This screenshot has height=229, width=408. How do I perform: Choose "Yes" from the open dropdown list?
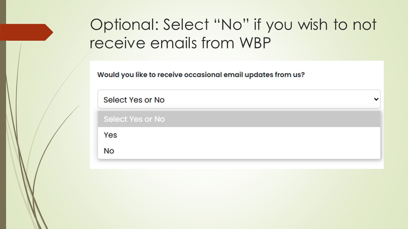coord(111,135)
